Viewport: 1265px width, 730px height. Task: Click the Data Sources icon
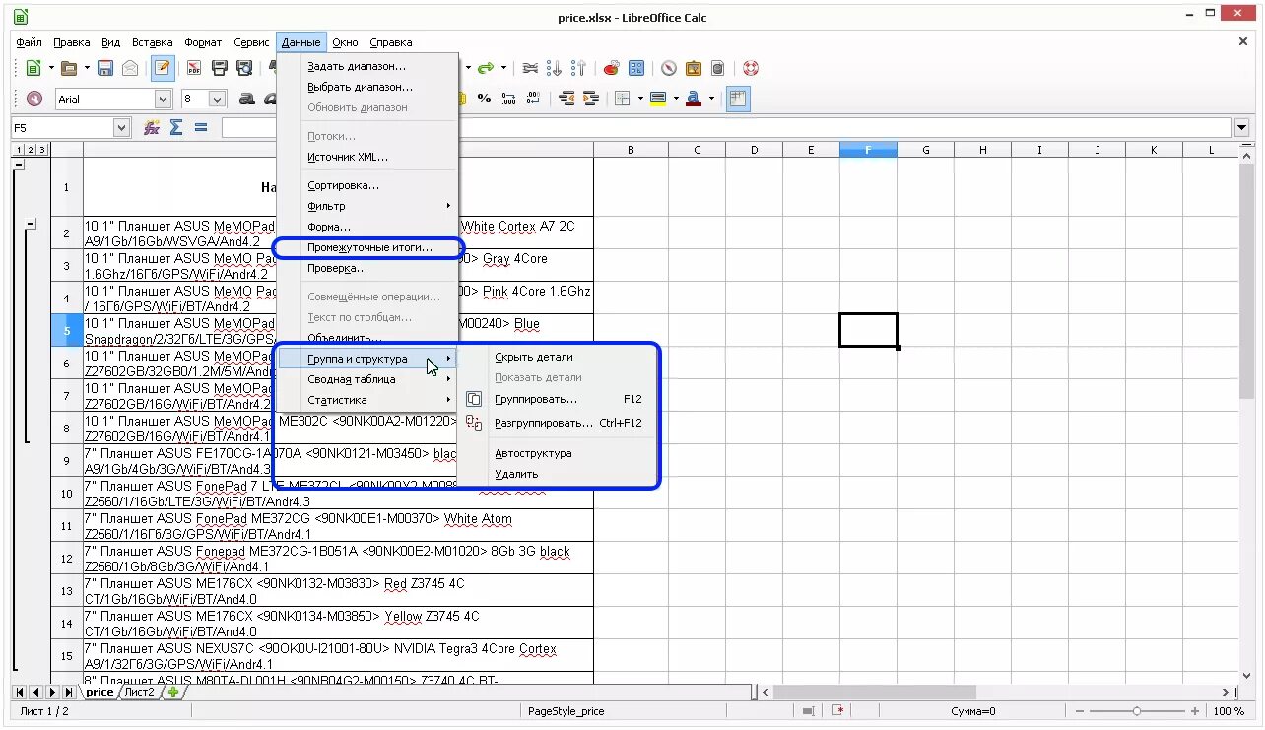click(718, 68)
